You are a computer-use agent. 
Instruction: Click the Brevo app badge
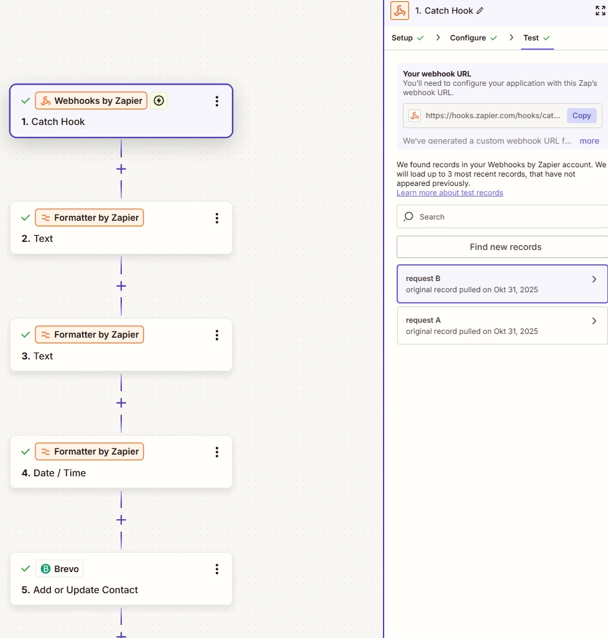pyautogui.click(x=60, y=569)
